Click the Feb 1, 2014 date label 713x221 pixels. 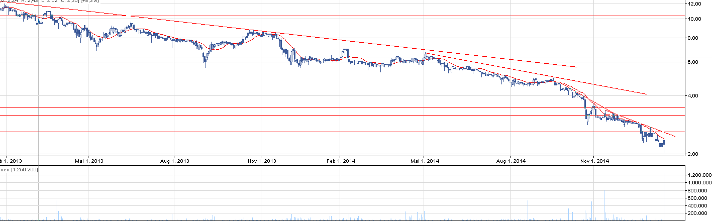[341, 161]
